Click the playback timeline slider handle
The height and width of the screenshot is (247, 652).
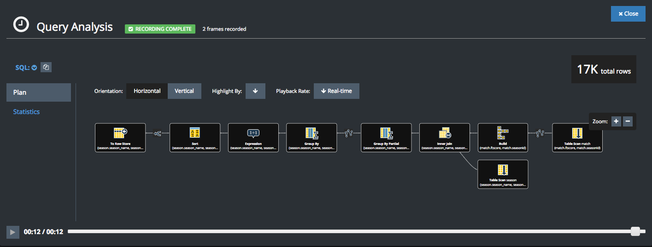[x=635, y=231]
